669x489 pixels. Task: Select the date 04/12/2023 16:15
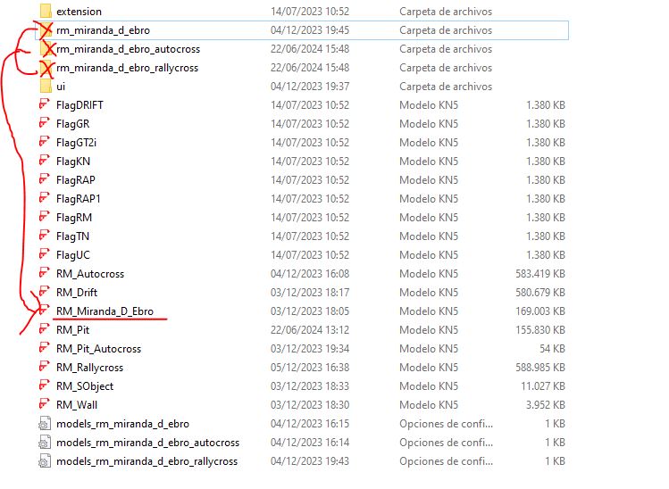pos(310,424)
